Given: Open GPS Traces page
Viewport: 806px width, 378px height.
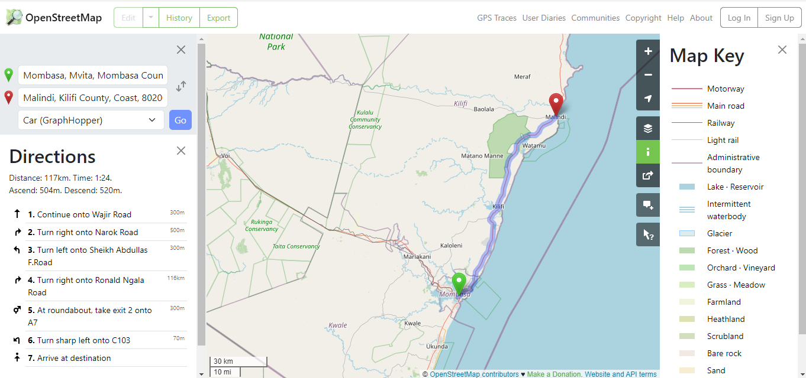Looking at the screenshot, I should pyautogui.click(x=497, y=18).
